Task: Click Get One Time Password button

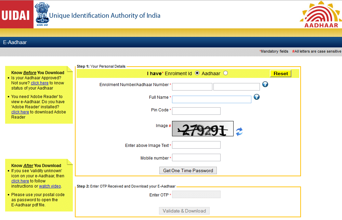Action: [188, 170]
